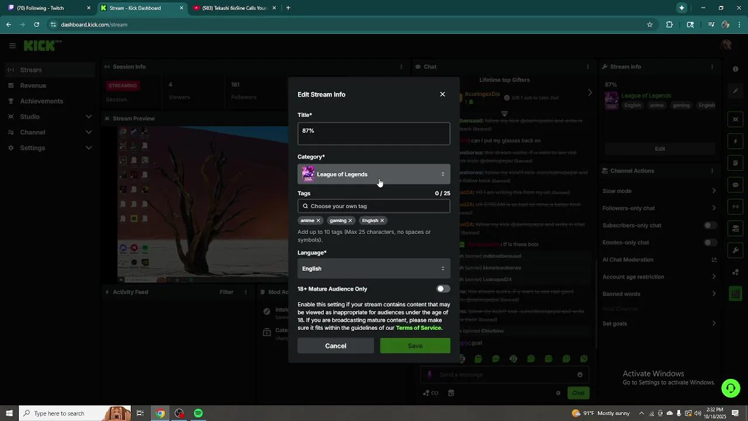The image size is (748, 421).
Task: Open the shop icon below chat input
Action: coord(451,393)
